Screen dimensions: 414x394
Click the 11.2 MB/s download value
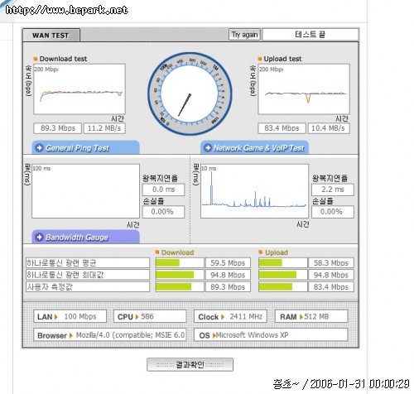coord(104,128)
